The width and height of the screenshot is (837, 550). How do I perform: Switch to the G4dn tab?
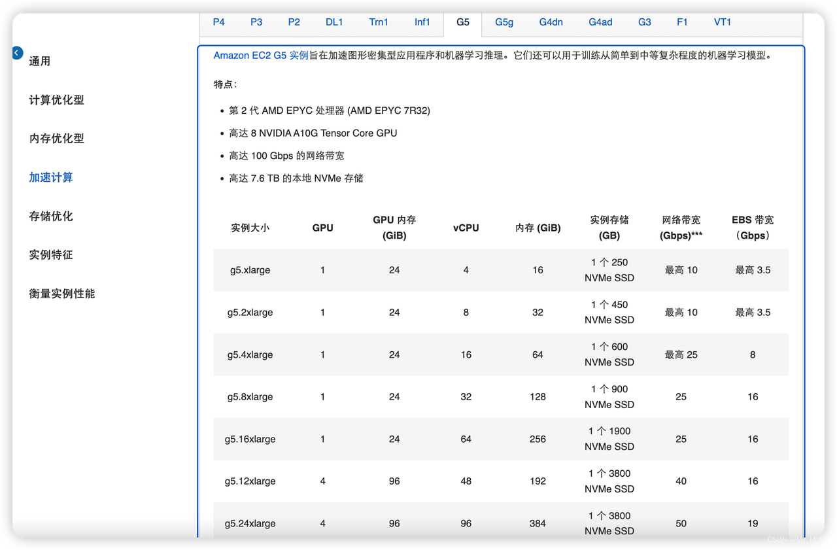551,22
